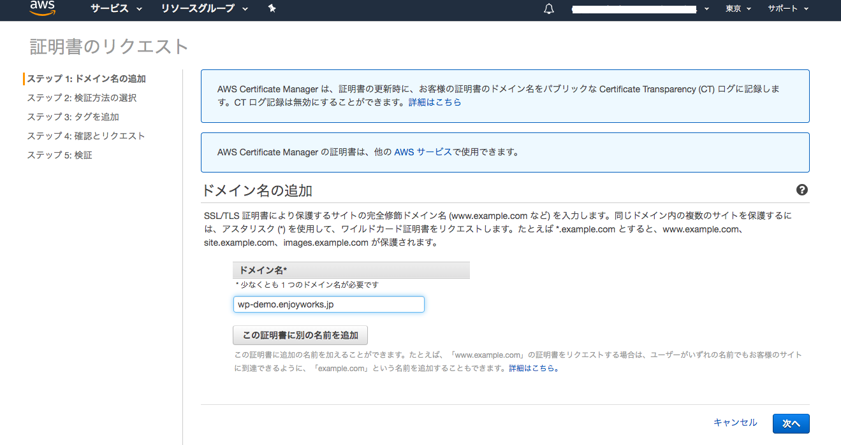
Task: Click the 証明書のリクエスト page title
Action: coord(109,46)
